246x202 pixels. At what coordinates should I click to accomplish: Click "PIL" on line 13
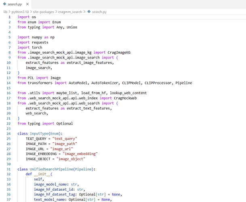(x=31, y=78)
